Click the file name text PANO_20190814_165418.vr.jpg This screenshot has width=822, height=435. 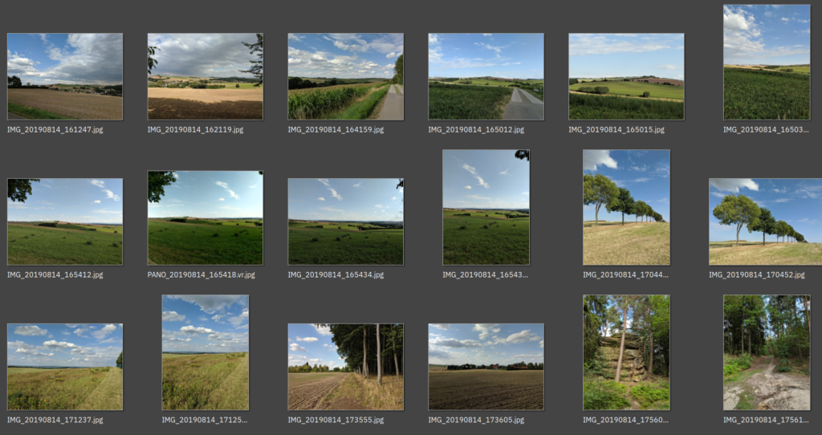point(201,274)
